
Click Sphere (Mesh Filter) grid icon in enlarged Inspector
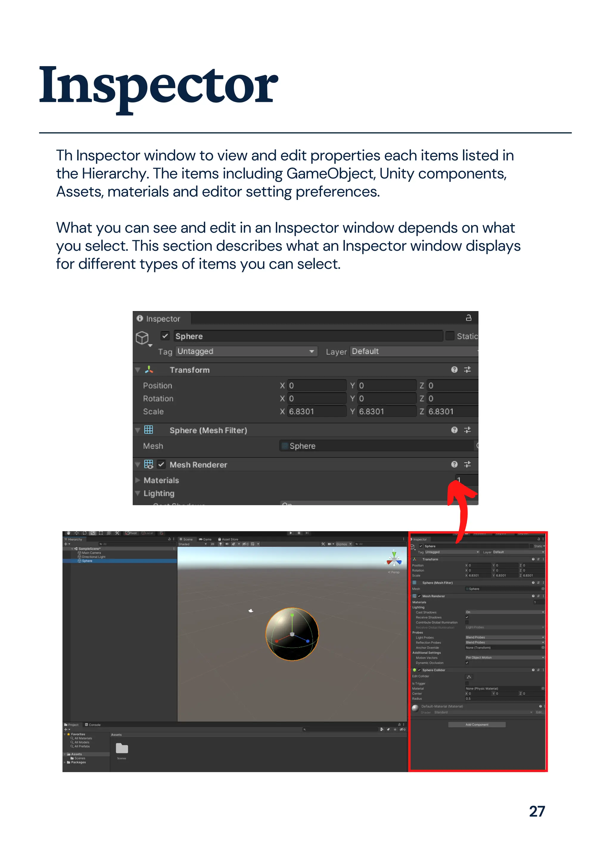149,430
